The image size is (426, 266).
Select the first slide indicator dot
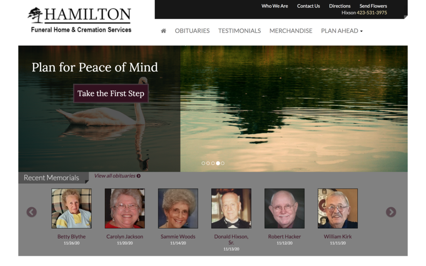[x=203, y=163]
